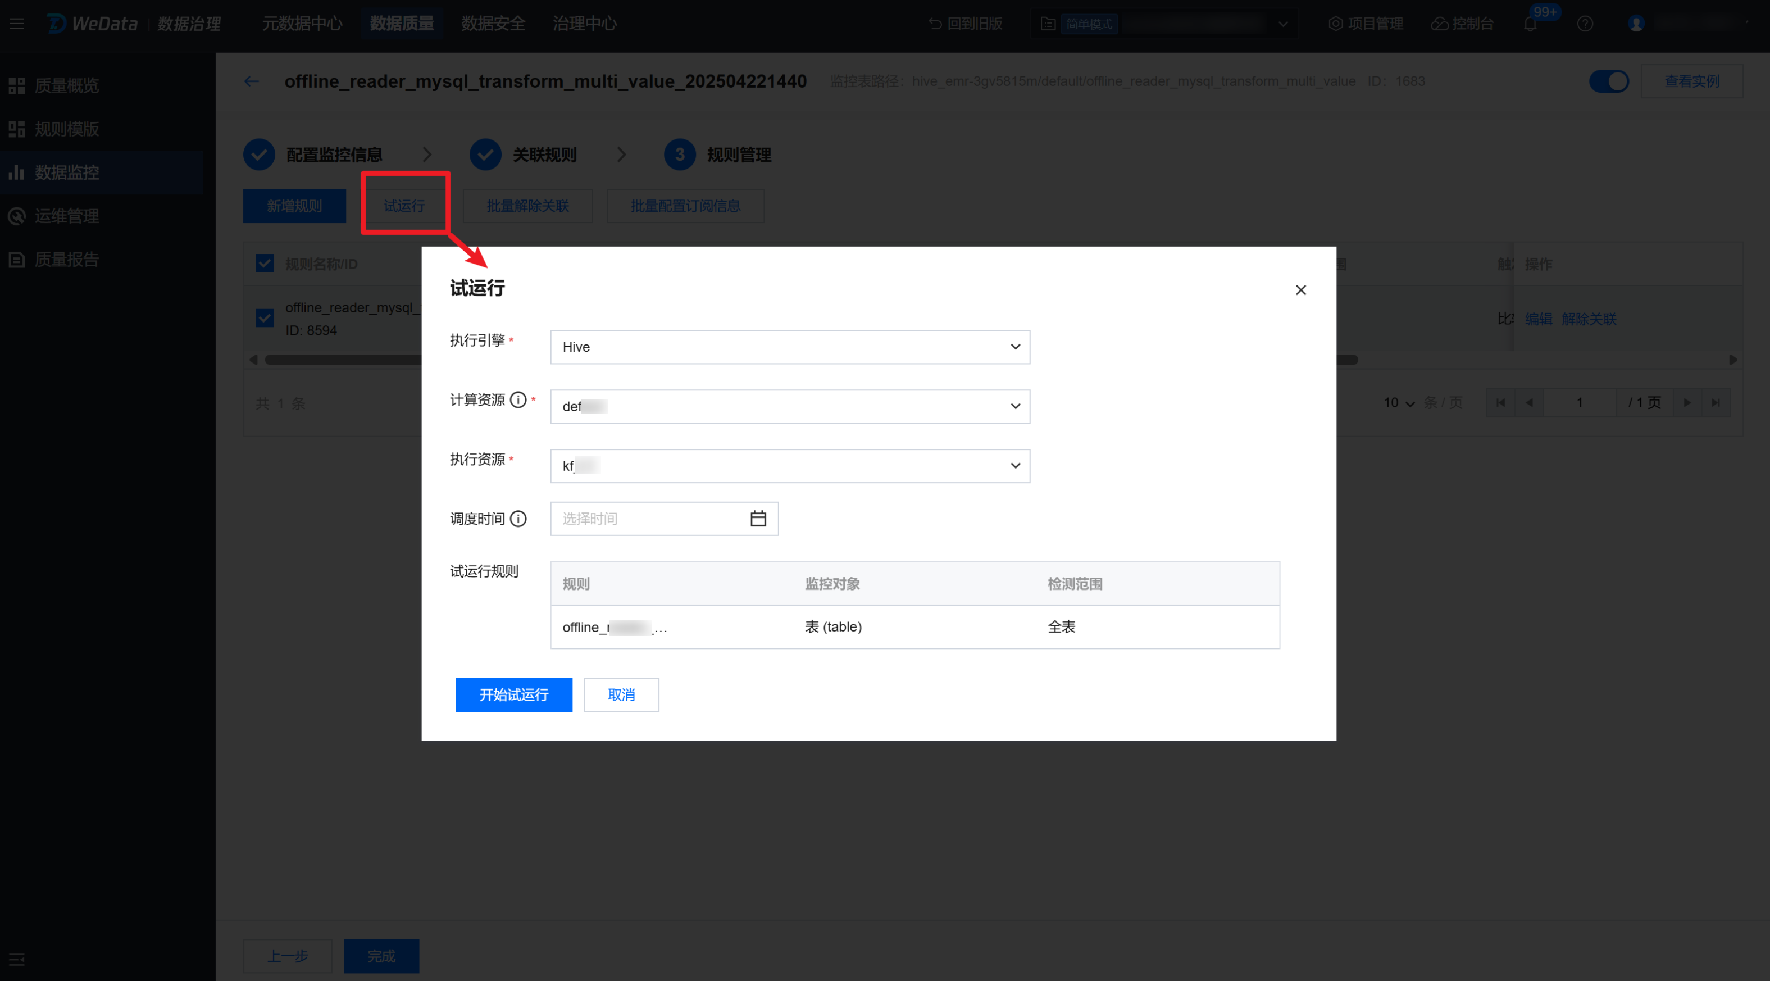This screenshot has height=981, width=1770.
Task: Go to next page of pagination
Action: click(1687, 403)
